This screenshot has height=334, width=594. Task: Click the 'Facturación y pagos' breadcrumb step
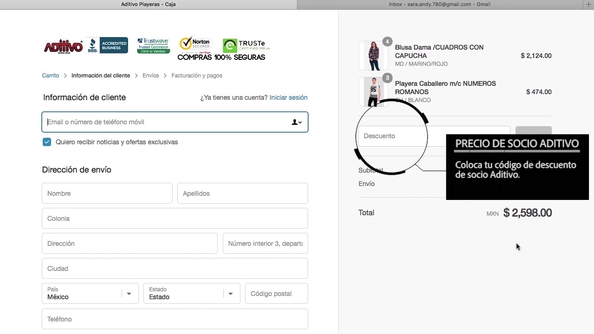click(197, 75)
